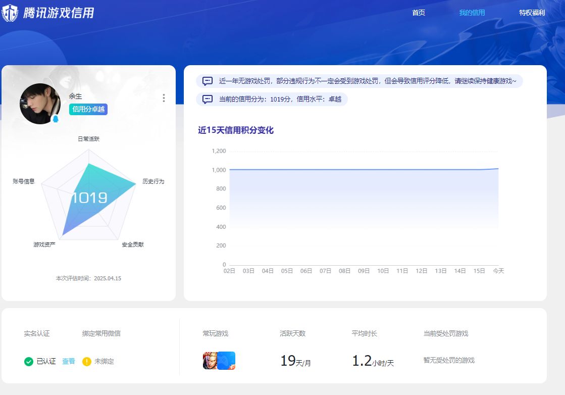
Task: Open the first frequently played game icon
Action: [x=210, y=361]
